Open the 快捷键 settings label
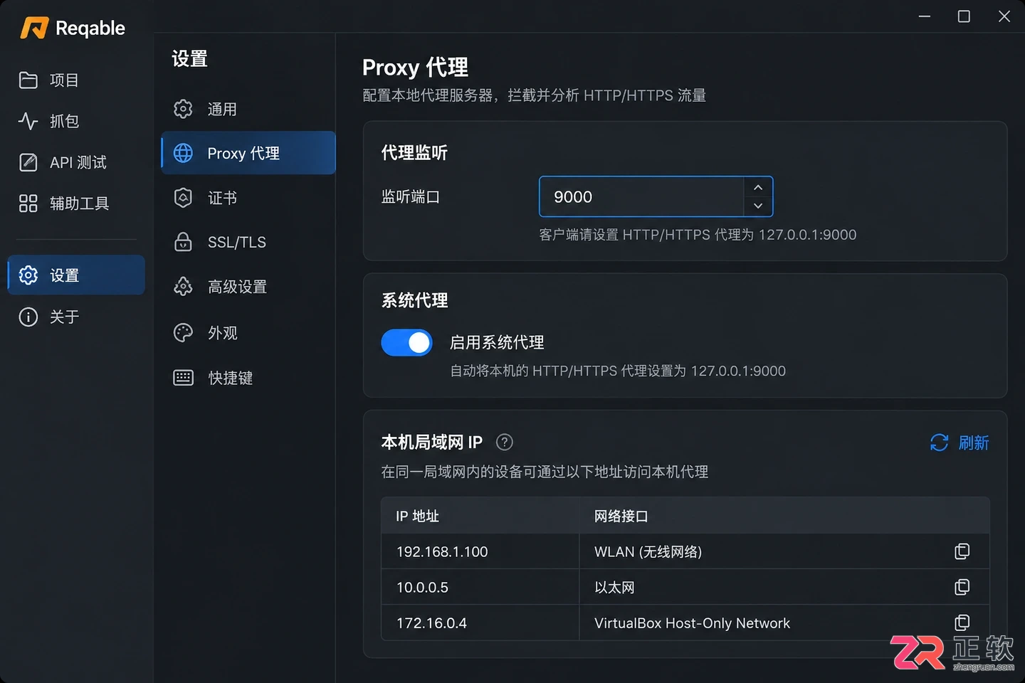Screen dimensions: 1025x683 coord(231,378)
